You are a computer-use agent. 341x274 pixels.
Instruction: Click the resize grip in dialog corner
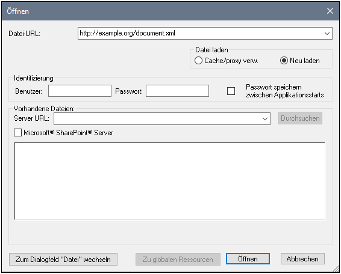click(336, 269)
